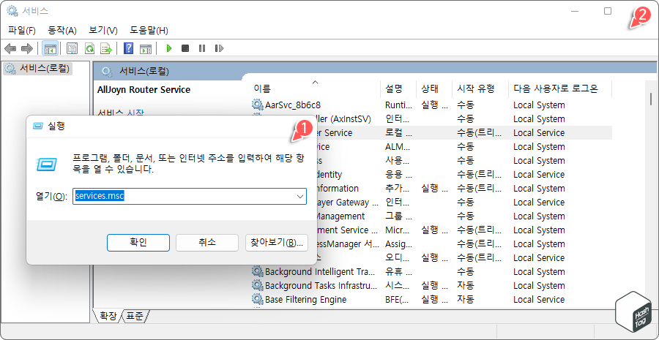Start the service with the green play icon

pyautogui.click(x=169, y=49)
